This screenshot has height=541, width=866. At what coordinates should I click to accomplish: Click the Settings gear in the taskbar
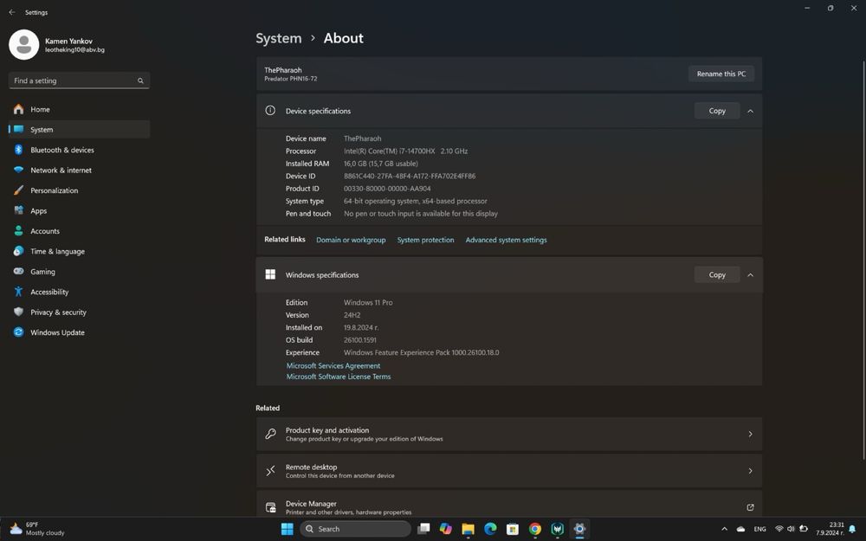[579, 529]
